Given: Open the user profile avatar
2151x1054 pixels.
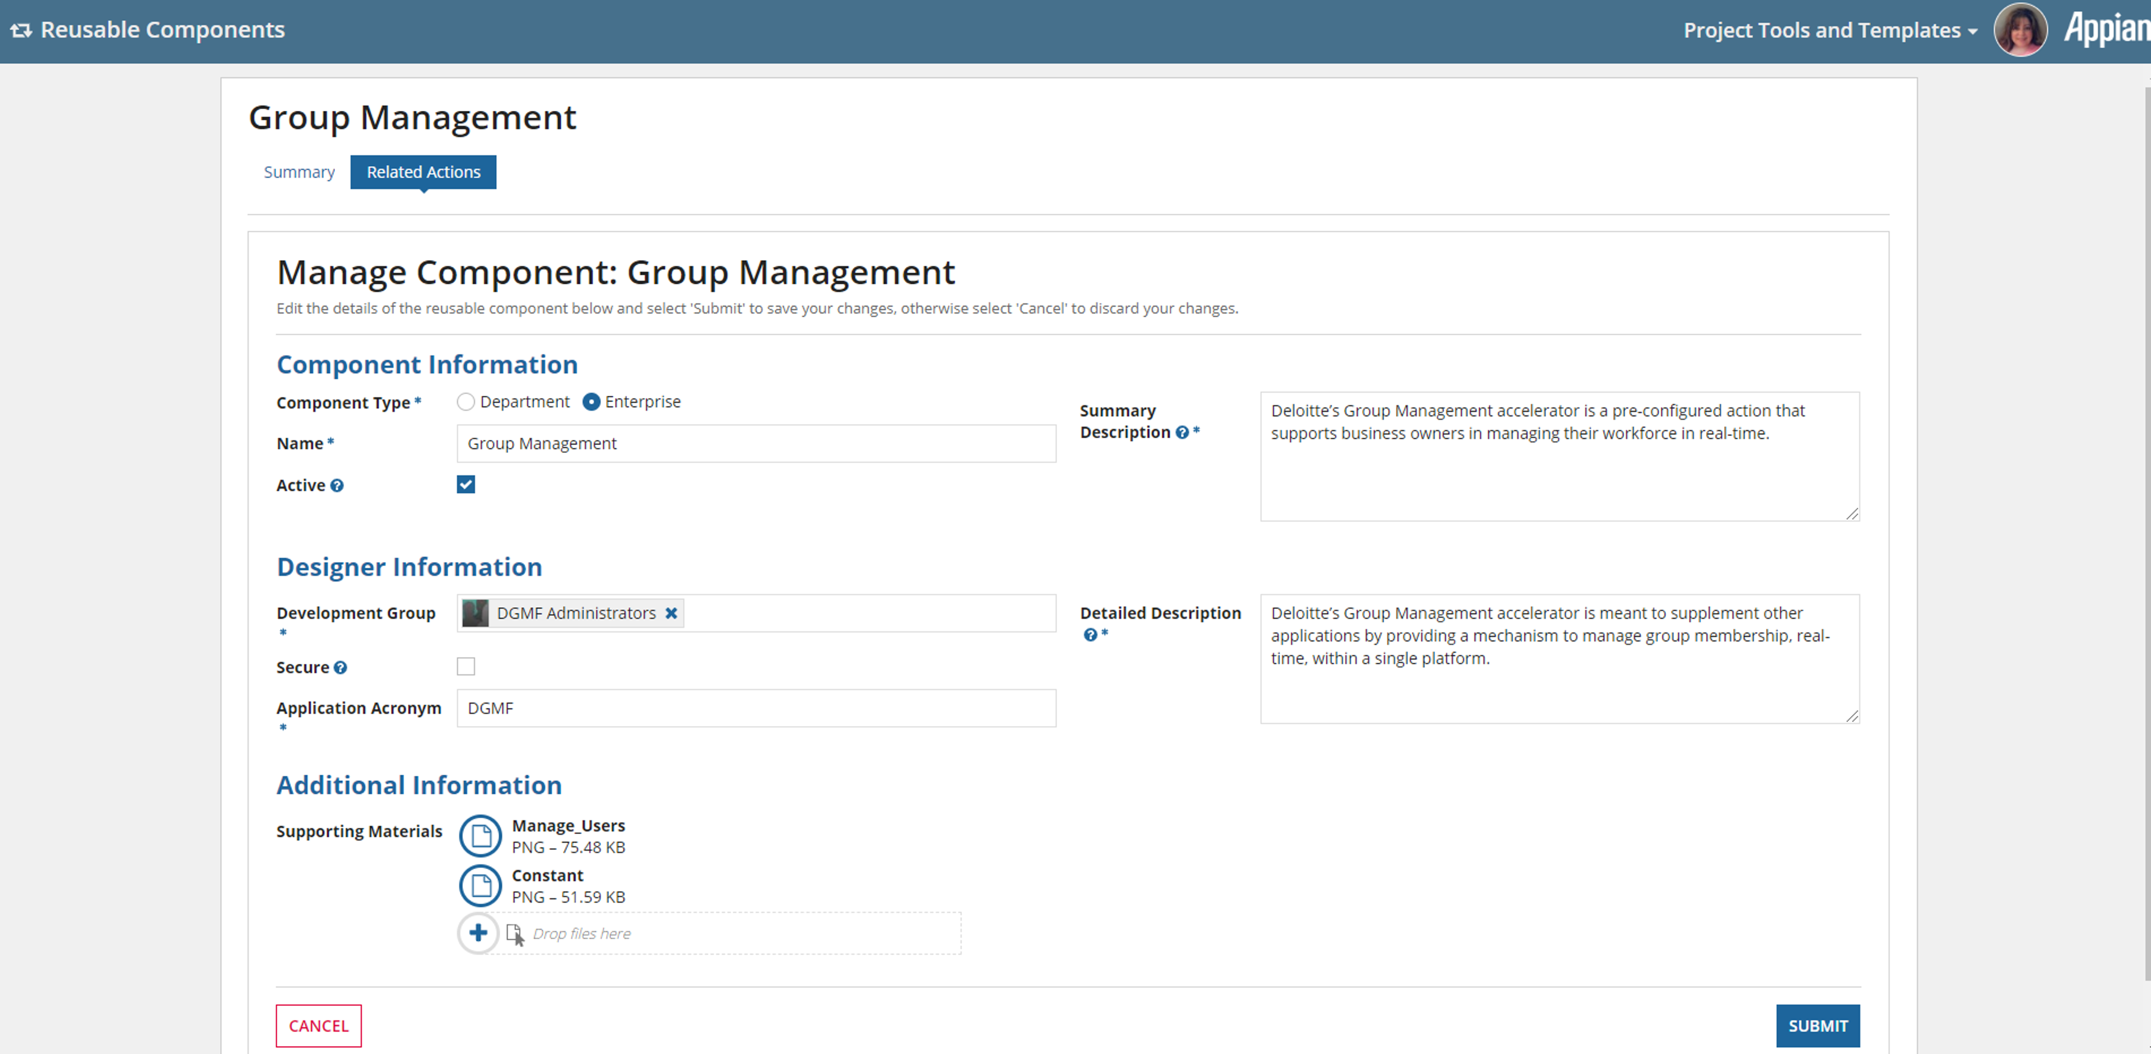Looking at the screenshot, I should (x=2020, y=30).
